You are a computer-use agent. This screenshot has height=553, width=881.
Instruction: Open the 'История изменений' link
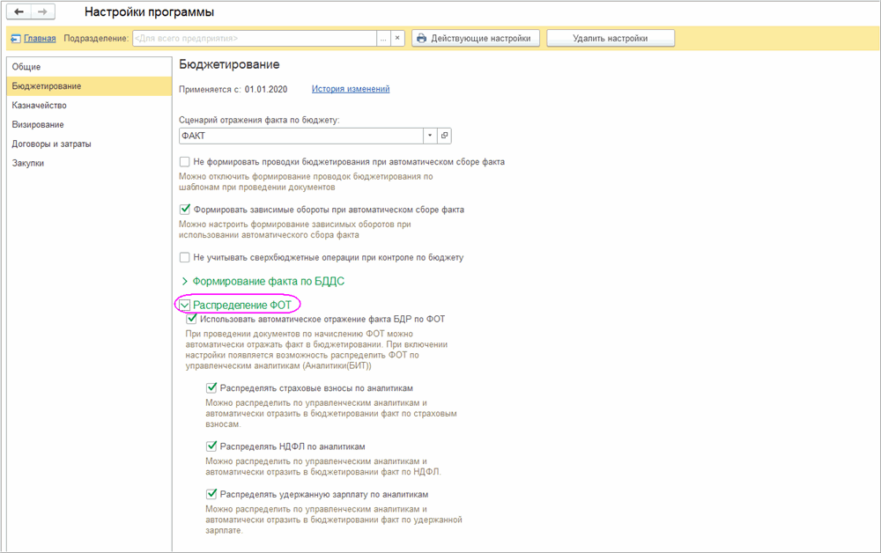click(350, 89)
